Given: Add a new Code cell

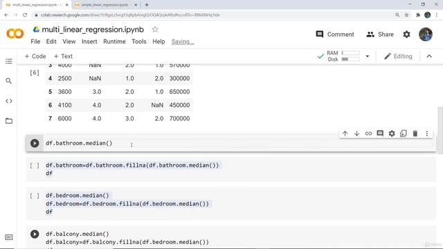Looking at the screenshot, I should [35, 56].
